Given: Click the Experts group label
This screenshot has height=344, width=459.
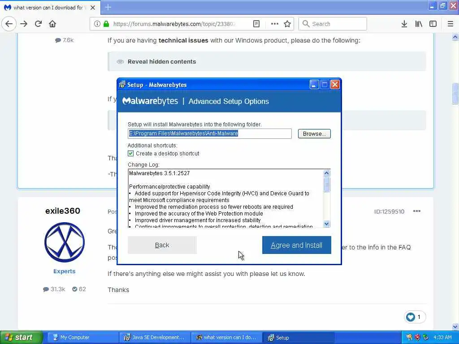Looking at the screenshot, I should click(x=65, y=271).
